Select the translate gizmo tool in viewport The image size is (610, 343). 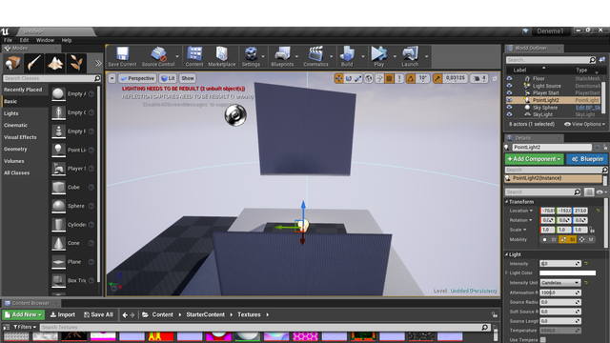point(339,78)
